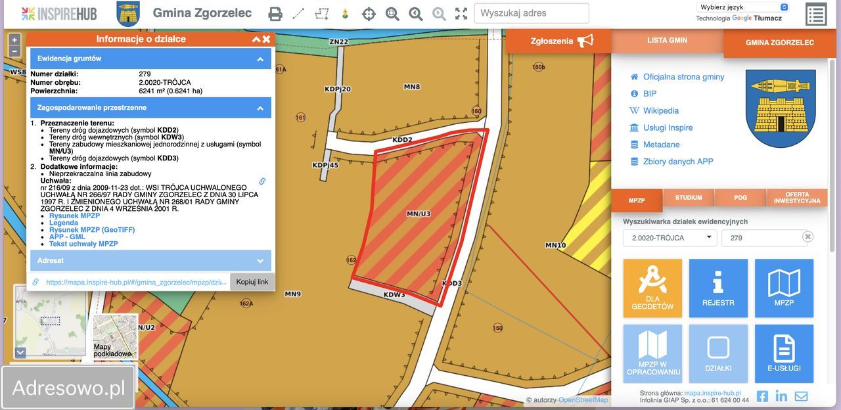Open the Tekst uchwały MPZP link
This screenshot has height=410, width=841.
click(x=83, y=244)
